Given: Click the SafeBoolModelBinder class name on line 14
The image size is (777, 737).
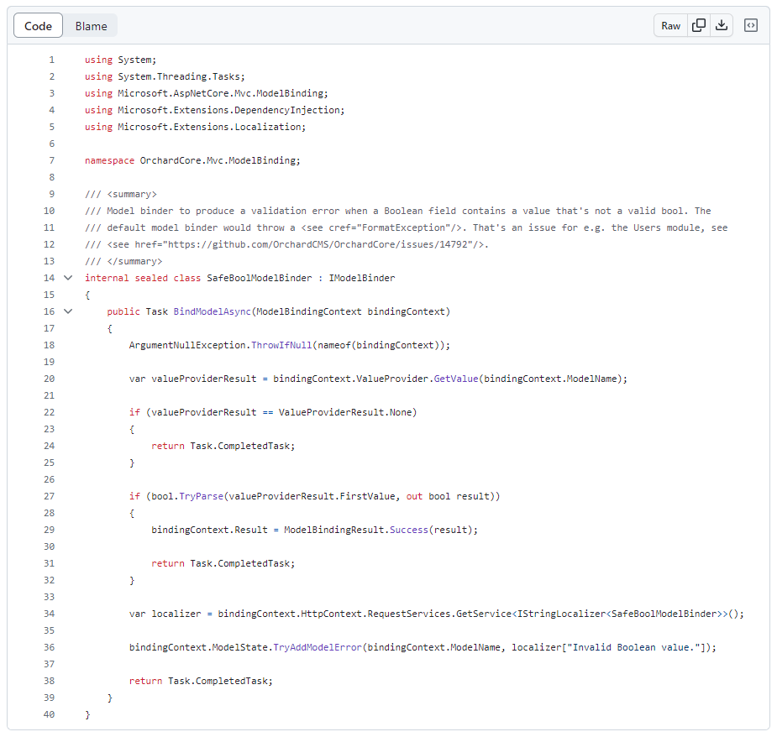Looking at the screenshot, I should click(x=260, y=278).
